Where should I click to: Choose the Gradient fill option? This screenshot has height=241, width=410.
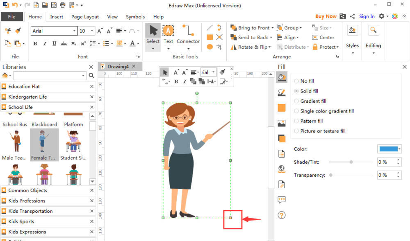297,101
